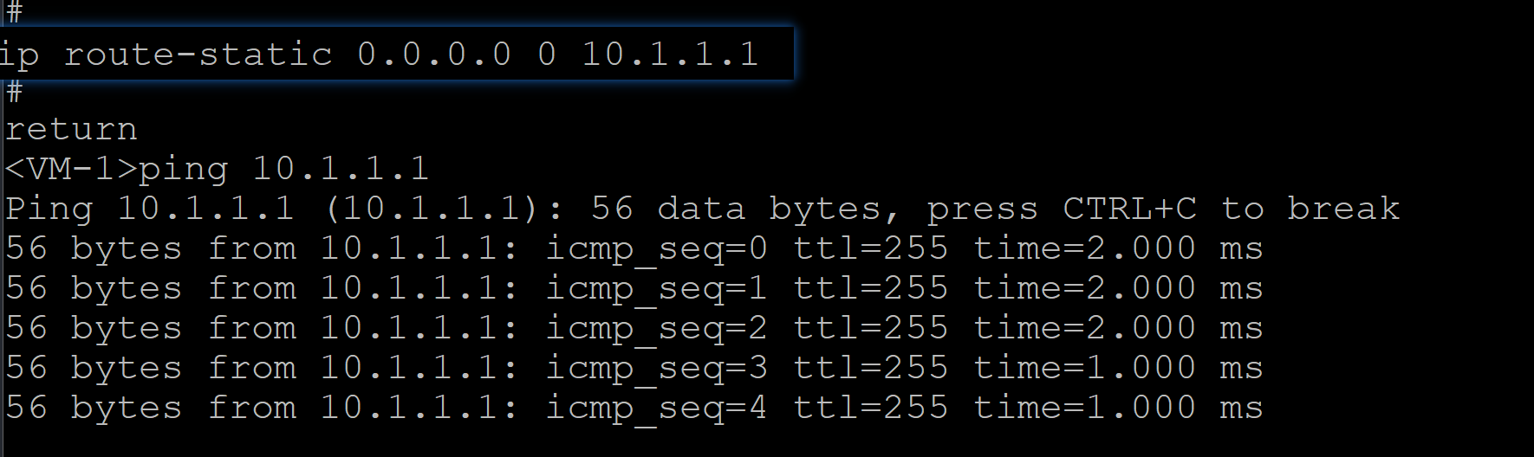The width and height of the screenshot is (1534, 457).
Task: Click the highlighted ip route-static command
Action: [x=381, y=55]
